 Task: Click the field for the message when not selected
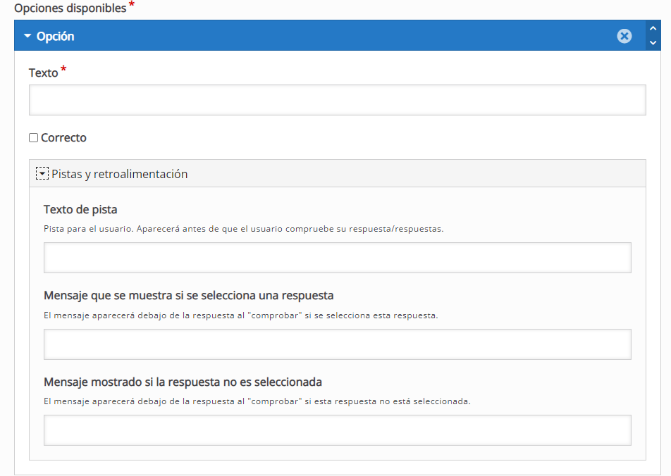[337, 430]
